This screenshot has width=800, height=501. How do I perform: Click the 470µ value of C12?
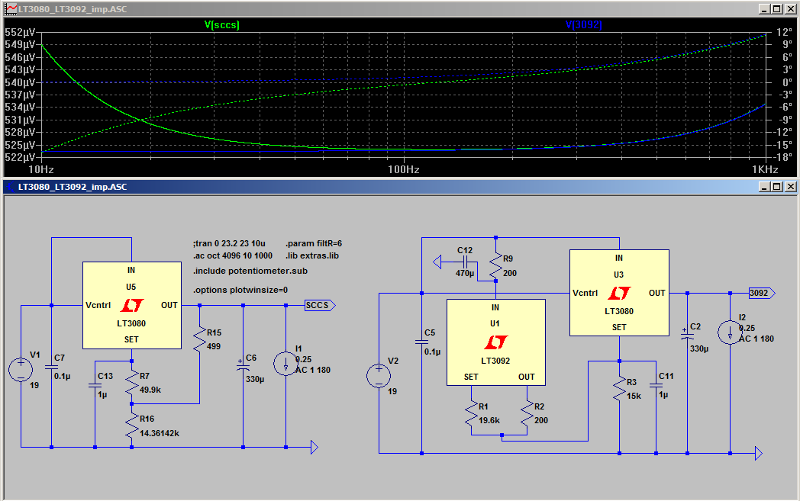point(465,274)
